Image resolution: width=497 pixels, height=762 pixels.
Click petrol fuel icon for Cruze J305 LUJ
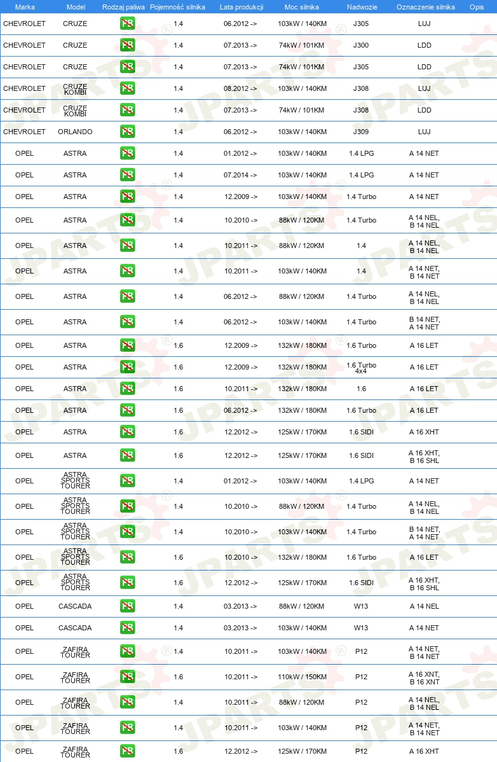point(128,24)
